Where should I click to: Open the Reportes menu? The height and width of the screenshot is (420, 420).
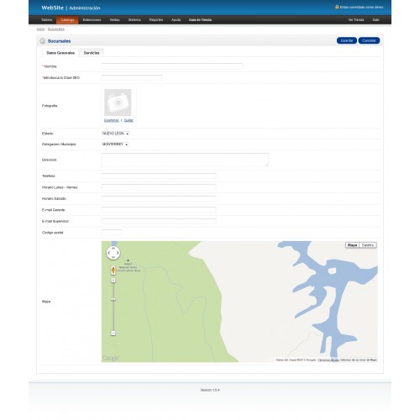[x=156, y=20]
